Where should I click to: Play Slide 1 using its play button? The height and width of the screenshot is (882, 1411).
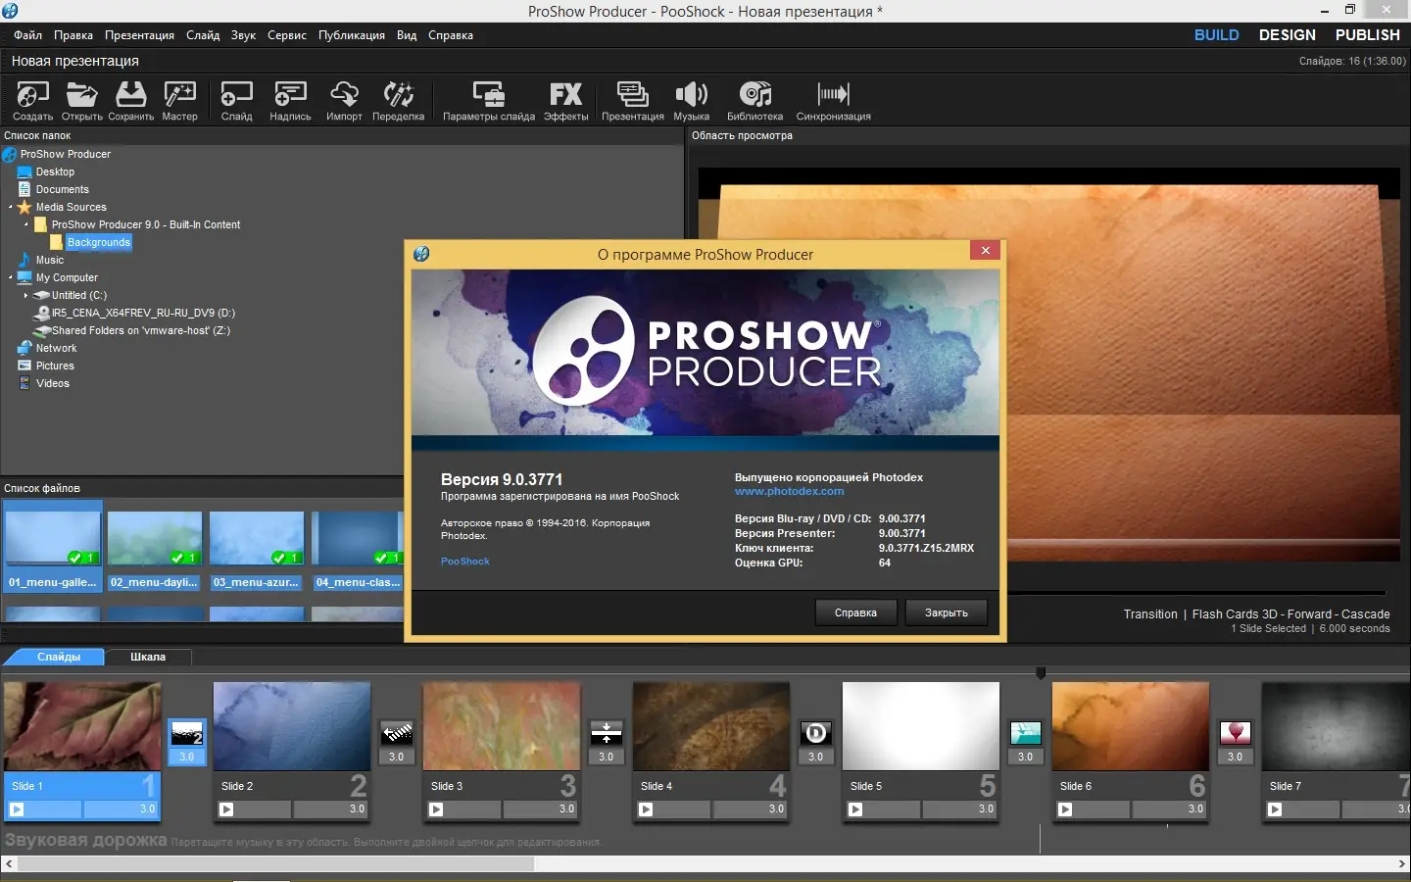(x=17, y=809)
